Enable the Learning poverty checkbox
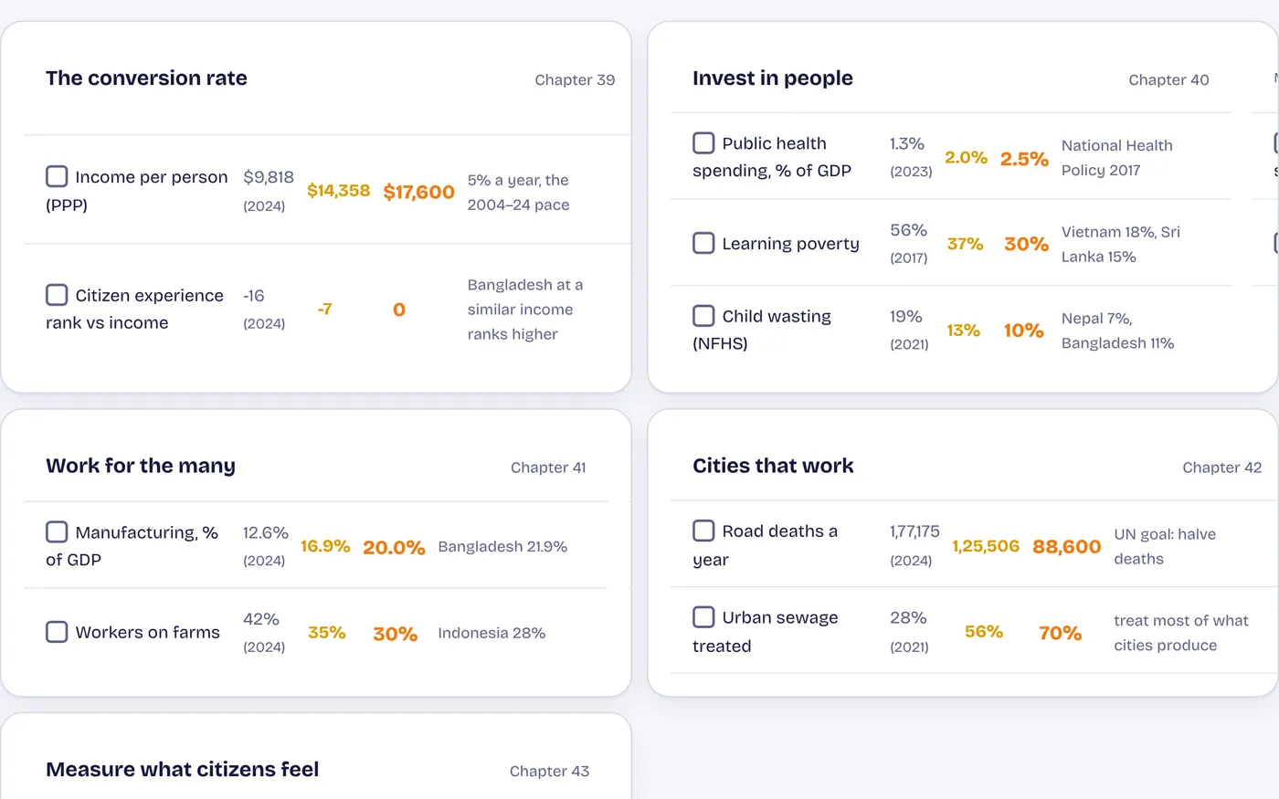 point(703,243)
